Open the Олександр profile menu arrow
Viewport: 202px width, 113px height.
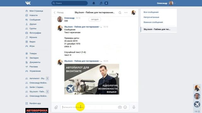click(175, 3)
